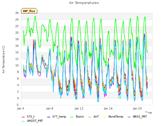Click the 8 y-axis tick label
The image size is (168, 126).
(18, 72)
